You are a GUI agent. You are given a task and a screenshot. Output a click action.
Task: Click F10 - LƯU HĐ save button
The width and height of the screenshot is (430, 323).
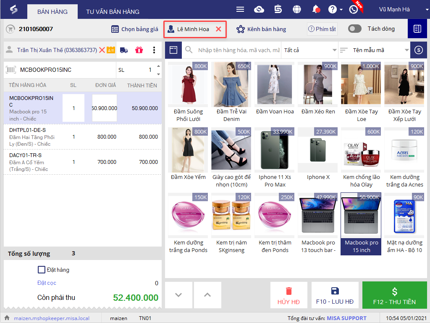[x=335, y=295]
